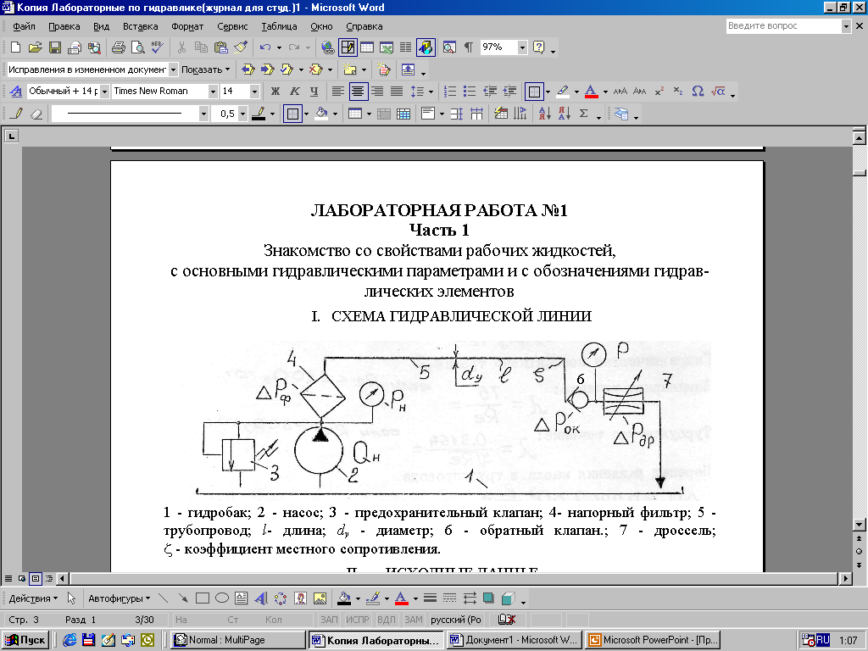This screenshot has width=868, height=651.
Task: Open the Правка menu
Action: [x=64, y=26]
